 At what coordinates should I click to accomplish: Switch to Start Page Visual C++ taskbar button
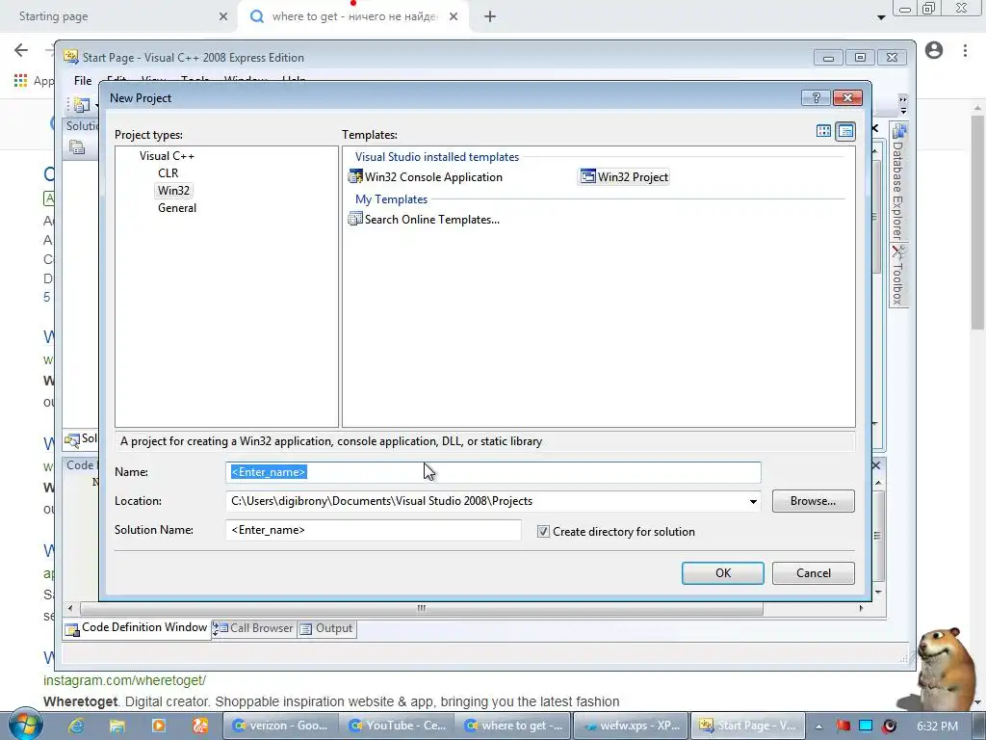pyautogui.click(x=747, y=726)
